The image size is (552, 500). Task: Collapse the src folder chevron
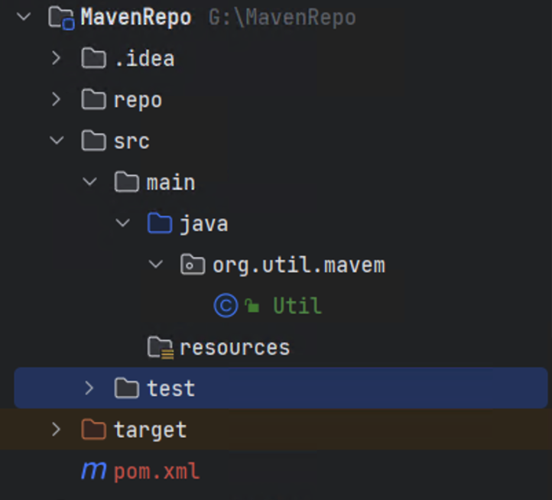(x=57, y=141)
